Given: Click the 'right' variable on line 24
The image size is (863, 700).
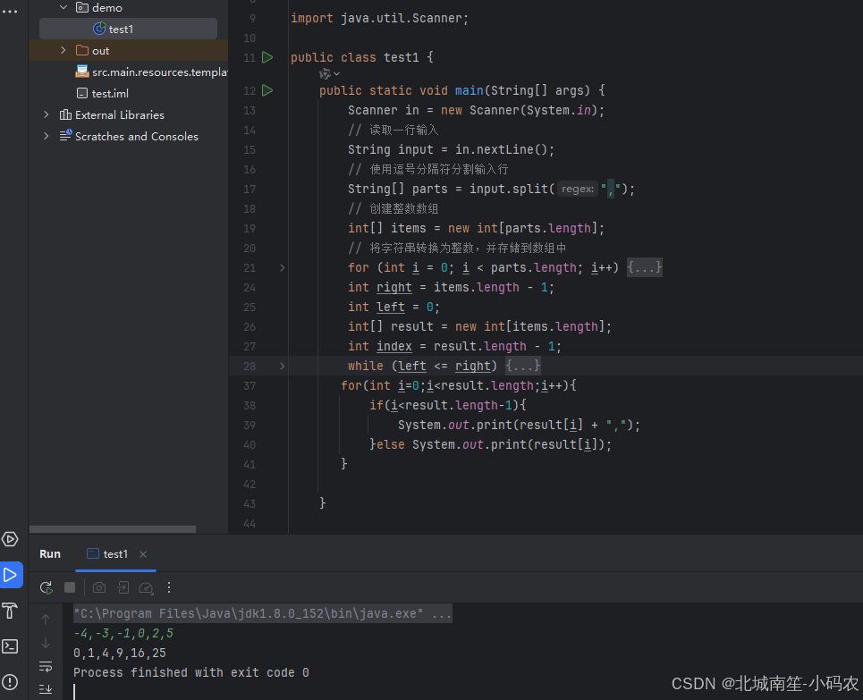Looking at the screenshot, I should pos(394,287).
